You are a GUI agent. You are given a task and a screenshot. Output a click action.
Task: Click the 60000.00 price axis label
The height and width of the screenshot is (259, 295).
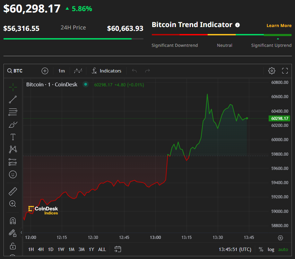279,140
